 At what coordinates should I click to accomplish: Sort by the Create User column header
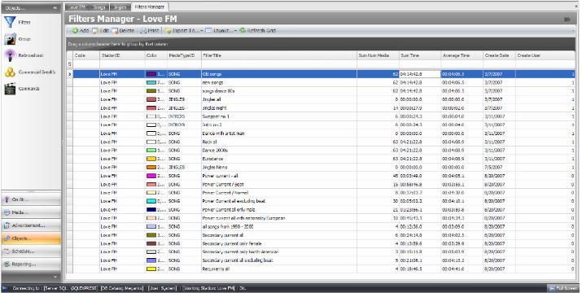click(x=545, y=55)
